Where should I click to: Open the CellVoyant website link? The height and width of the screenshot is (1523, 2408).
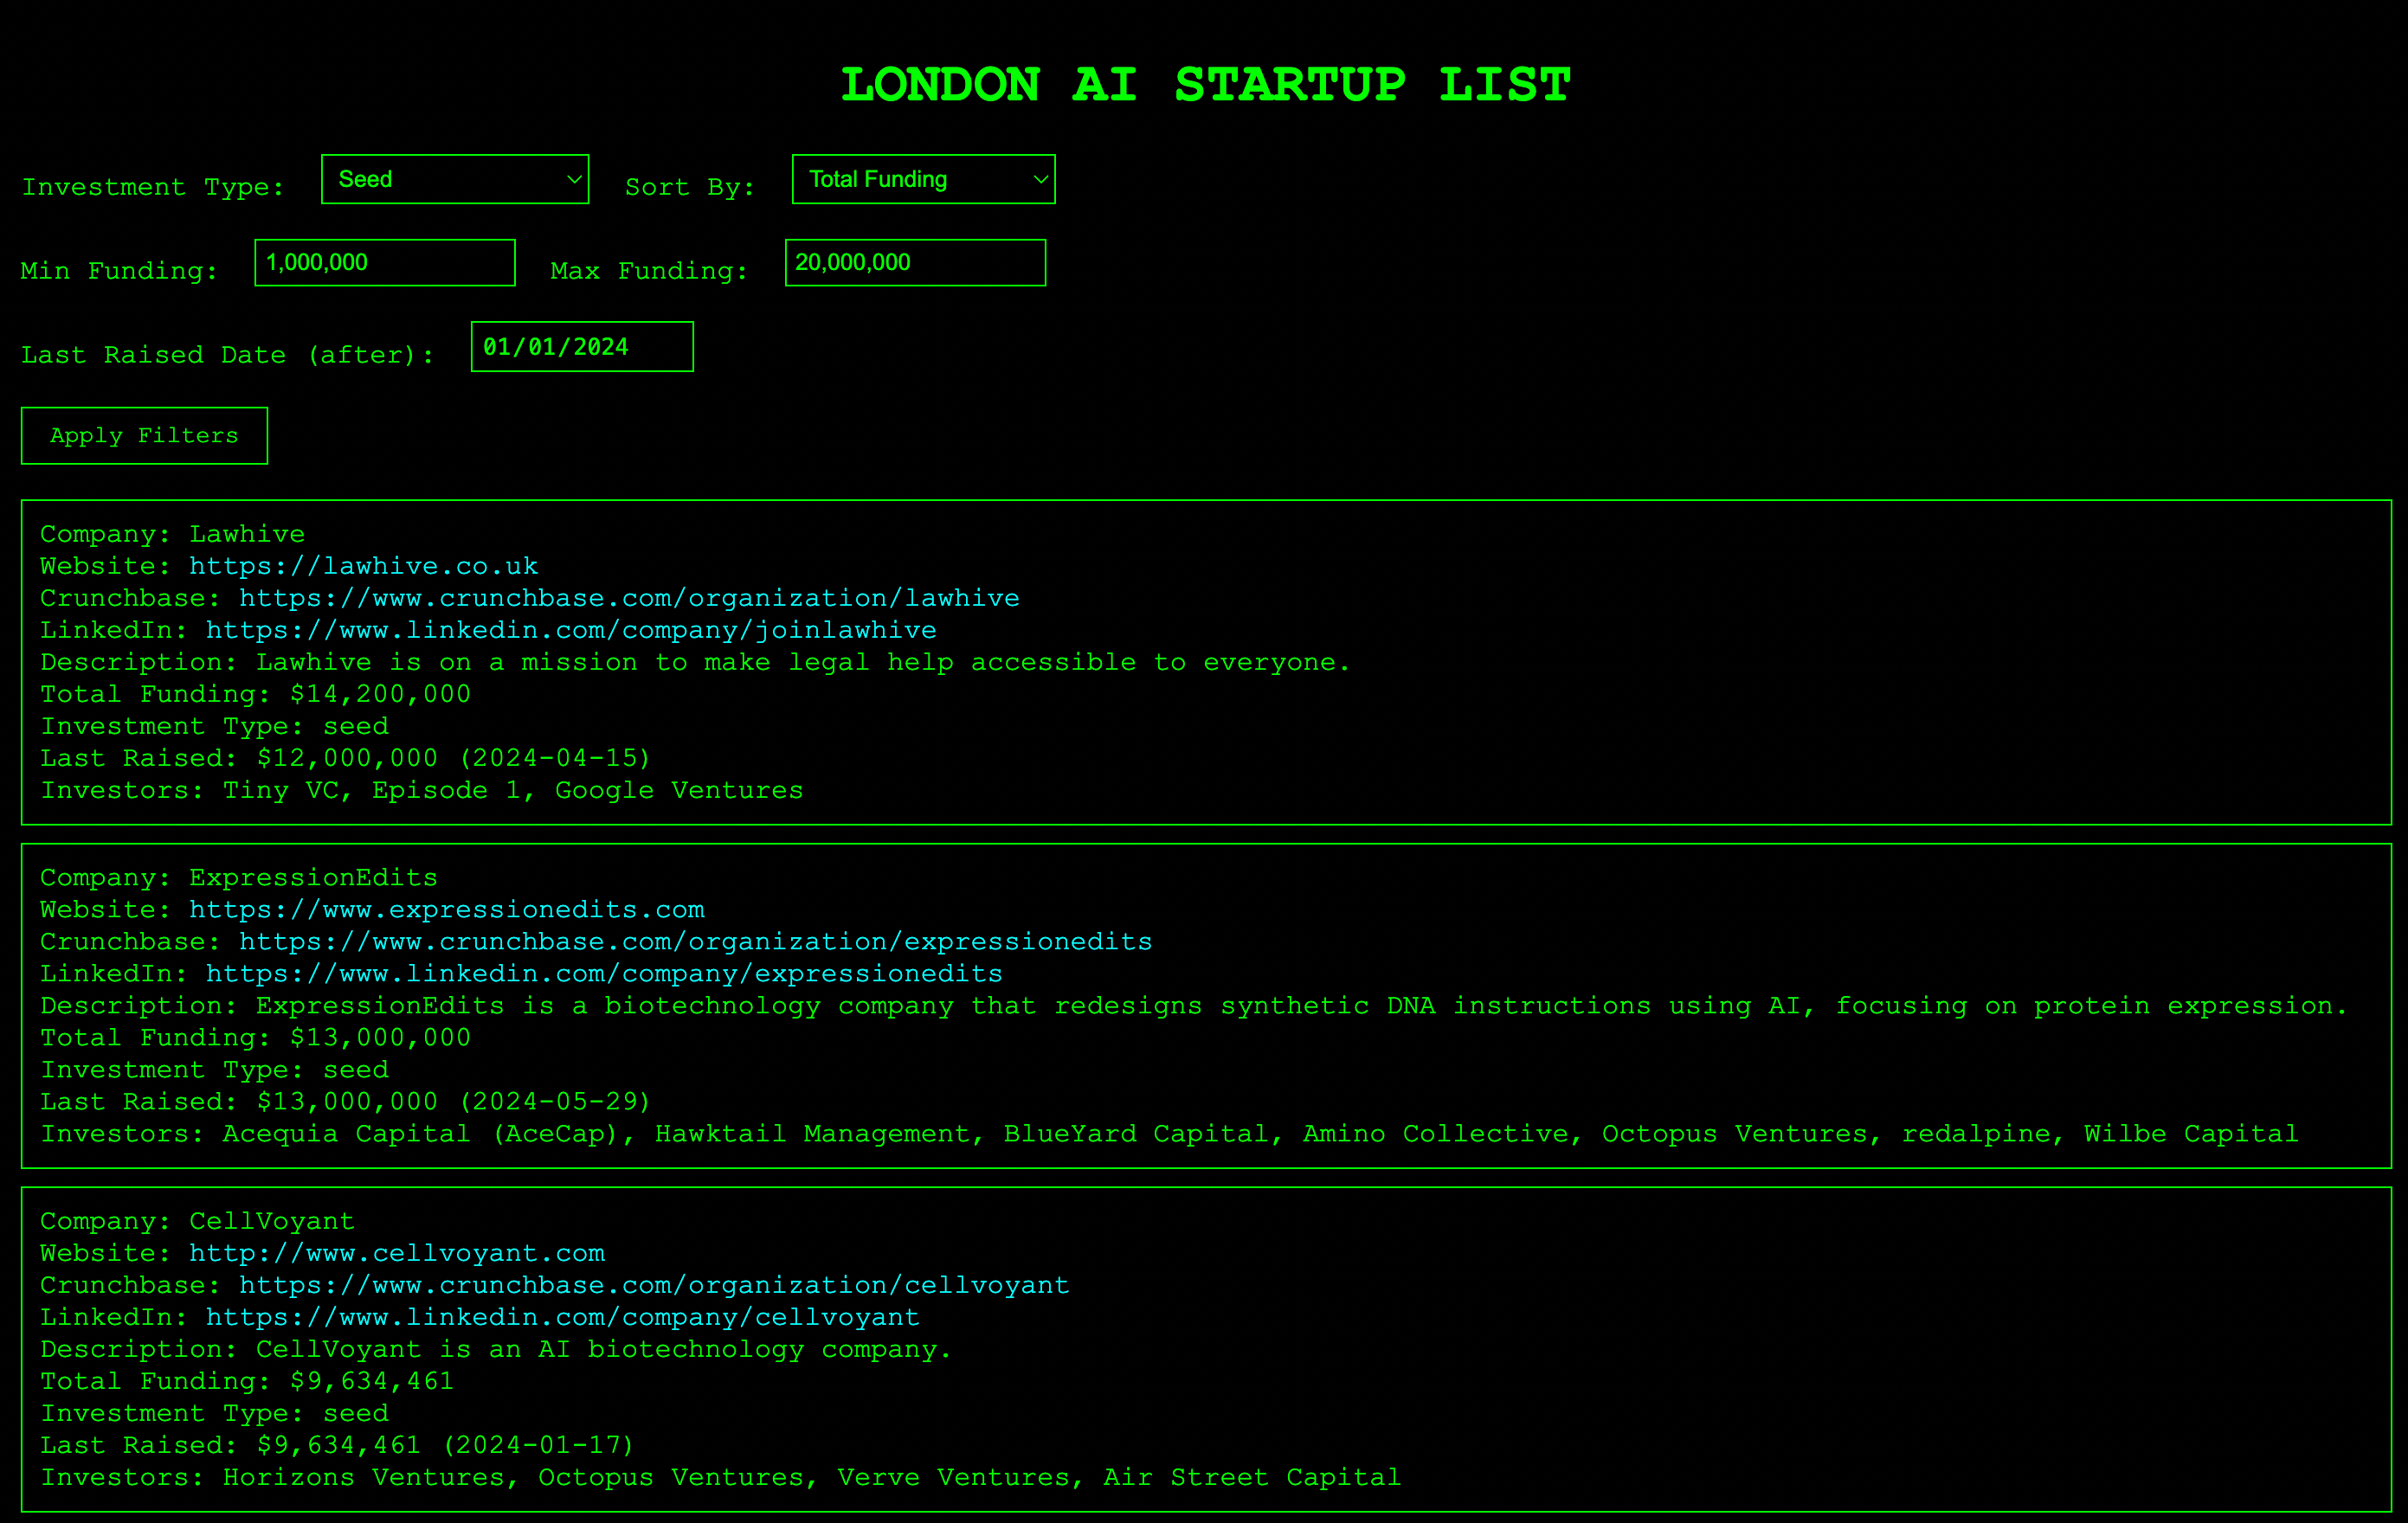tap(396, 1253)
